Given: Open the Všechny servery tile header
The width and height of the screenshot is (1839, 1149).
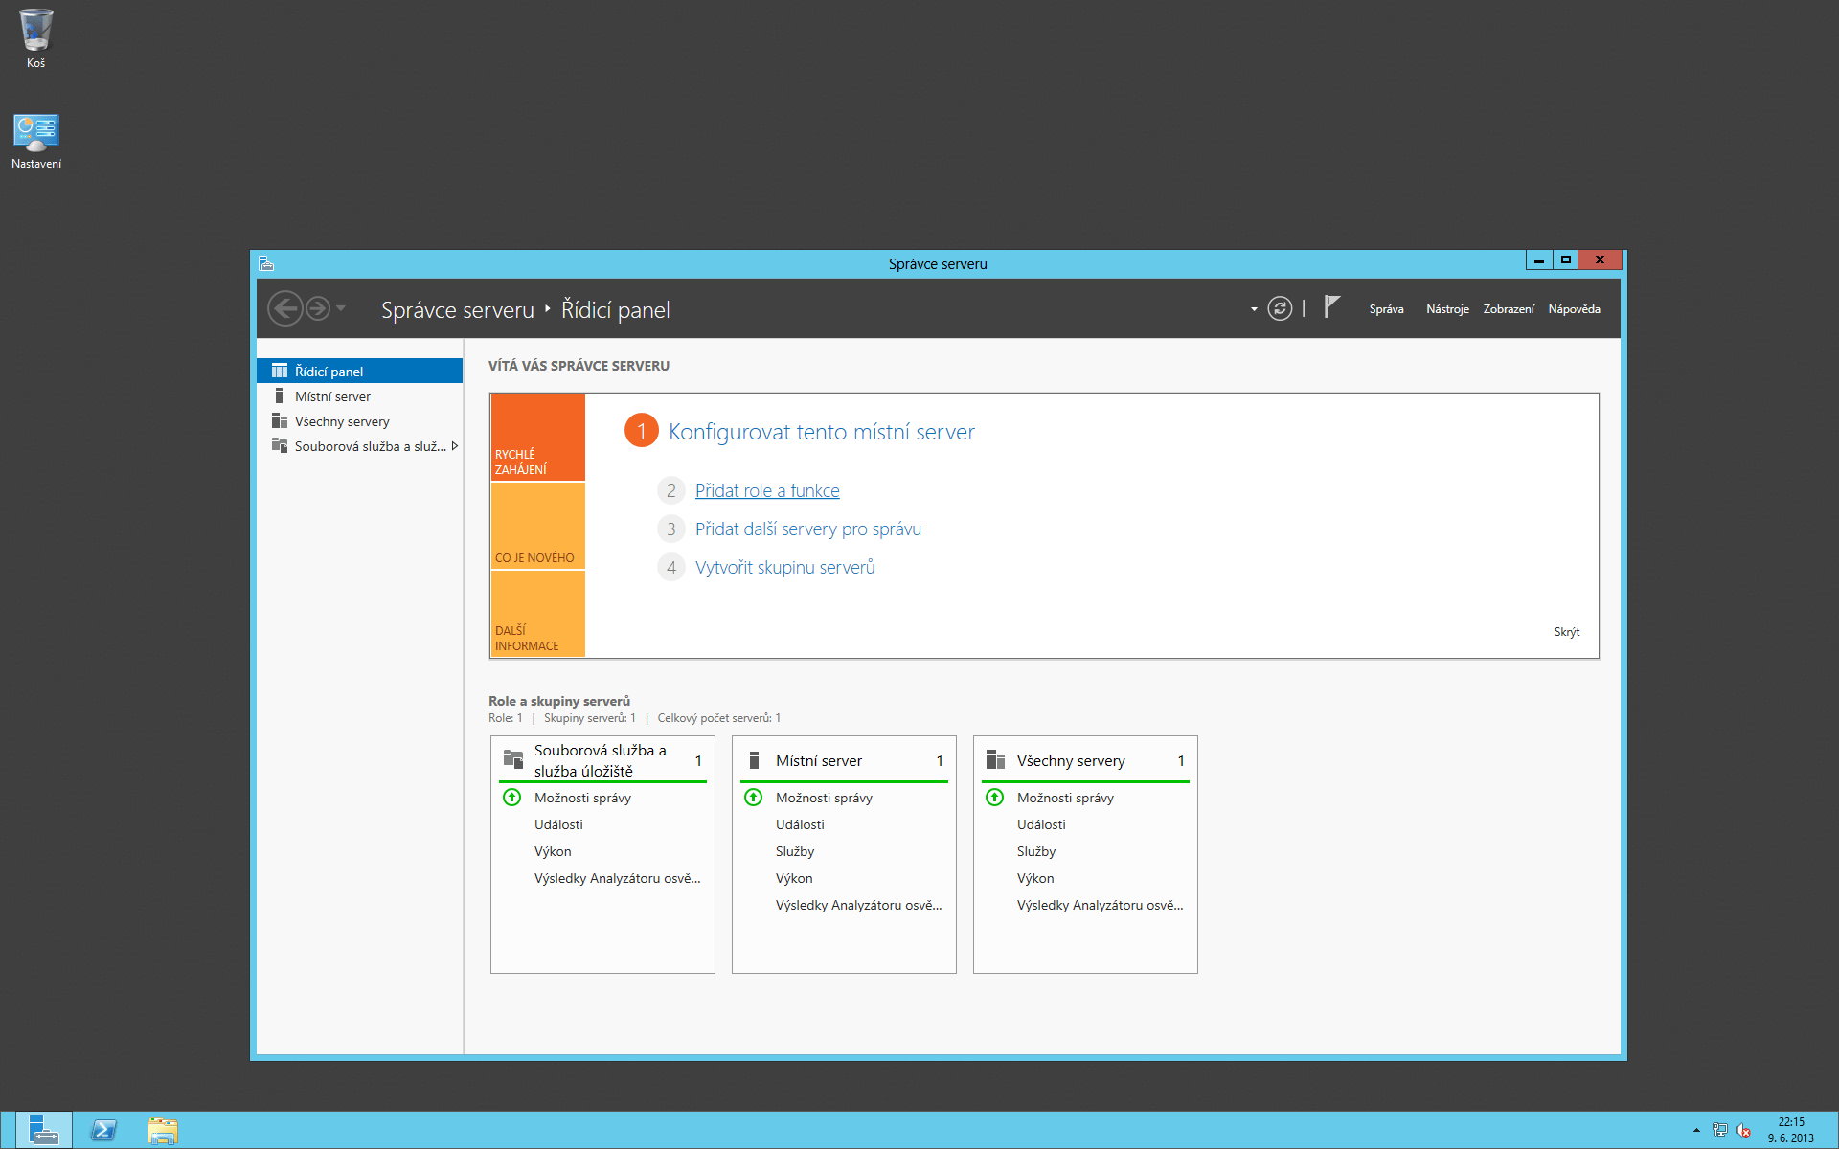Looking at the screenshot, I should click(x=1071, y=761).
